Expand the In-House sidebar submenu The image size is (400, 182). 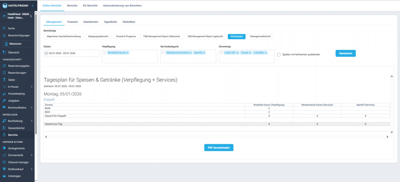(x=32, y=87)
